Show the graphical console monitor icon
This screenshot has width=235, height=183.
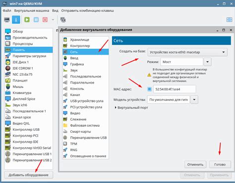[x=7, y=20]
